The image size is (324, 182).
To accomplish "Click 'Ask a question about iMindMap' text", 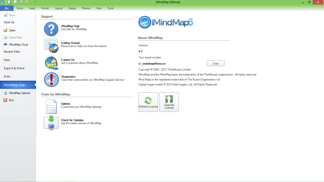I will (x=79, y=63).
